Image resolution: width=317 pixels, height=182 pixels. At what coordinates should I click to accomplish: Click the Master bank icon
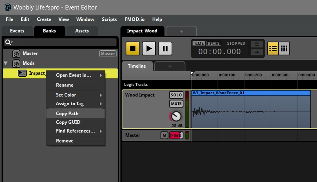[x=16, y=53]
